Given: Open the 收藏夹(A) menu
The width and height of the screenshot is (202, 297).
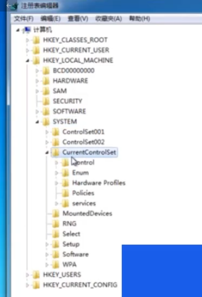Looking at the screenshot, I should (x=109, y=19).
